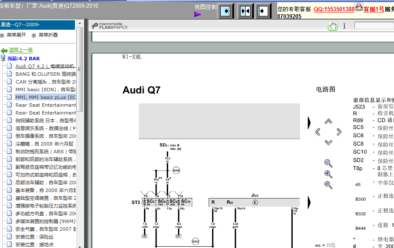Open the second Rear Seat Entertainment document
This screenshot has width=394, height=248.
tap(46, 113)
